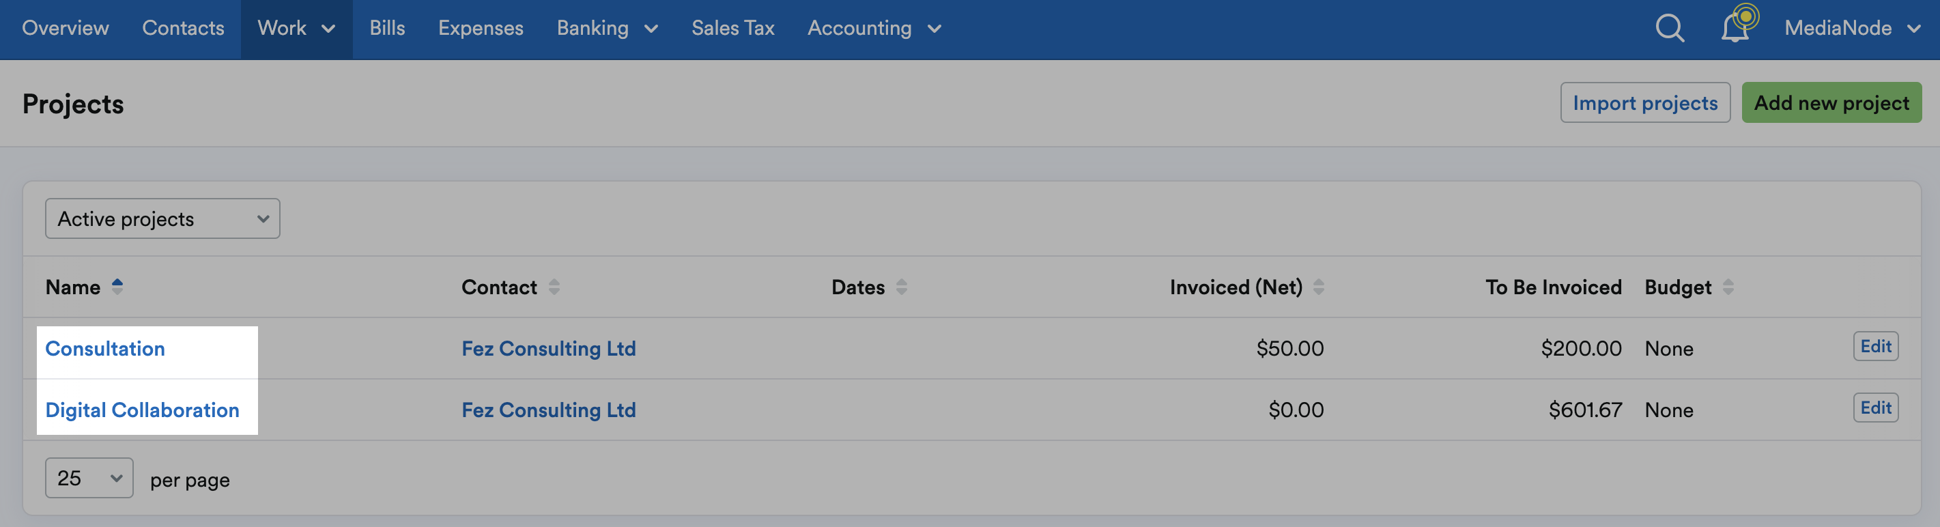Sort table by Dates arrows
Image resolution: width=1940 pixels, height=527 pixels.
pyautogui.click(x=902, y=287)
